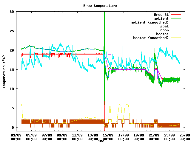Click the 19/09 date axis label
Viewport: 191px width, 143px height.
(139, 135)
